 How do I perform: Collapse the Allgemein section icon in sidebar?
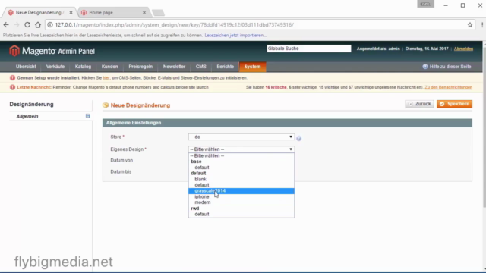point(88,116)
